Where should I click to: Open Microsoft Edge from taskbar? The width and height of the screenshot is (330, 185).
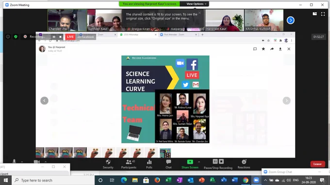[x=124, y=180]
